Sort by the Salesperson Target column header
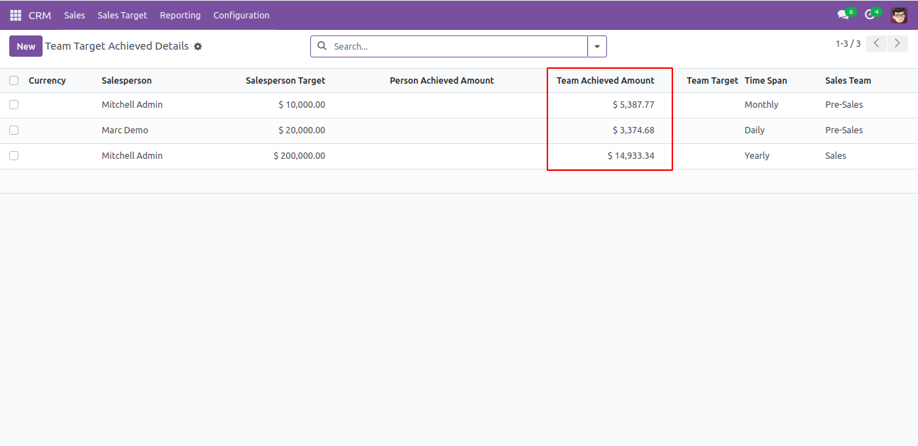The image size is (918, 446). tap(285, 81)
